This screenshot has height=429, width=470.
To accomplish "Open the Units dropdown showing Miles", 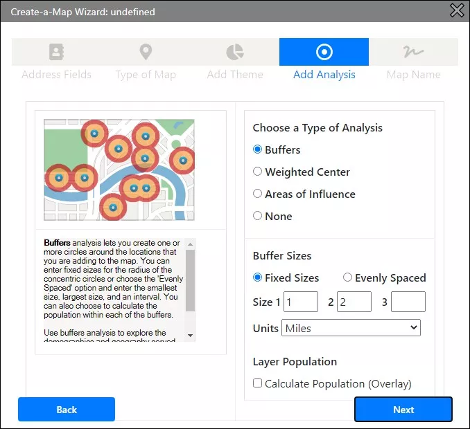I will [x=351, y=328].
